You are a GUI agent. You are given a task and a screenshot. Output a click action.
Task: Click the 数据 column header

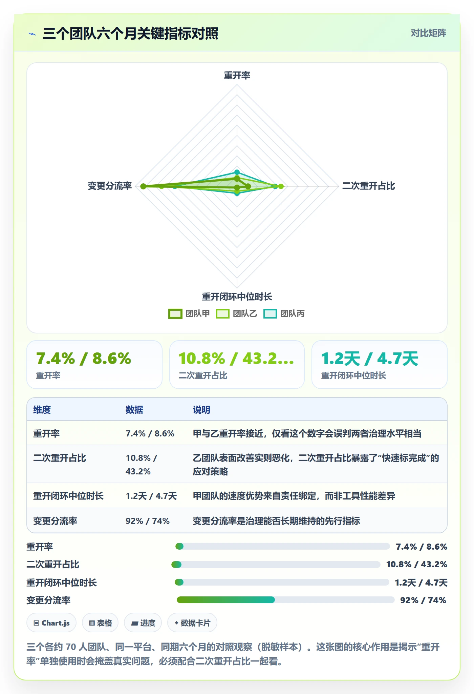(x=134, y=410)
